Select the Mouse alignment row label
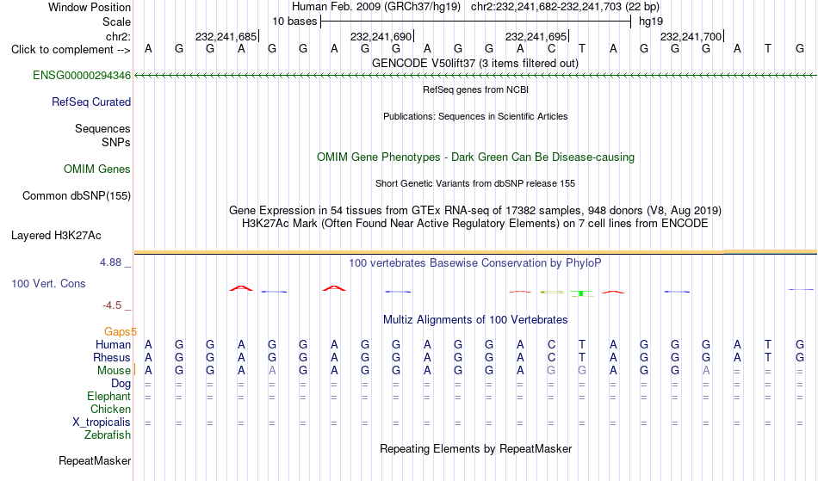 114,371
